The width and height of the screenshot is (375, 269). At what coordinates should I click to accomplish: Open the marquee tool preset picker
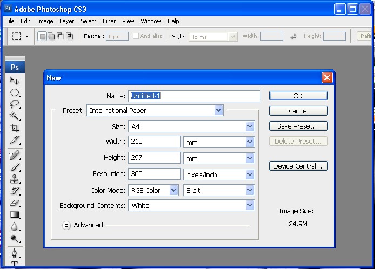(27, 36)
